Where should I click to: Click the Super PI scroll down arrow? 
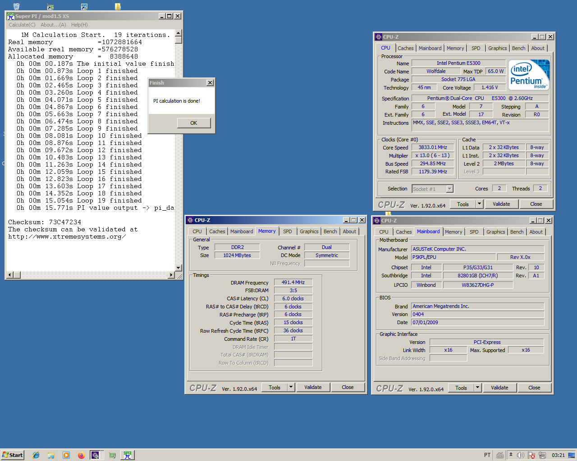coord(178,268)
